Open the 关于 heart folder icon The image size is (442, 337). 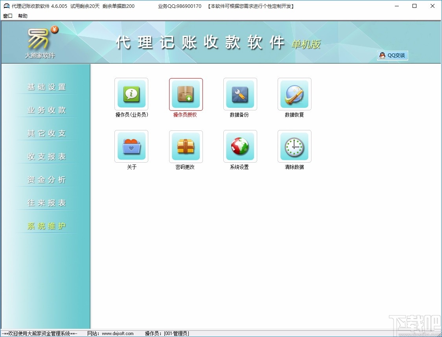tap(131, 147)
